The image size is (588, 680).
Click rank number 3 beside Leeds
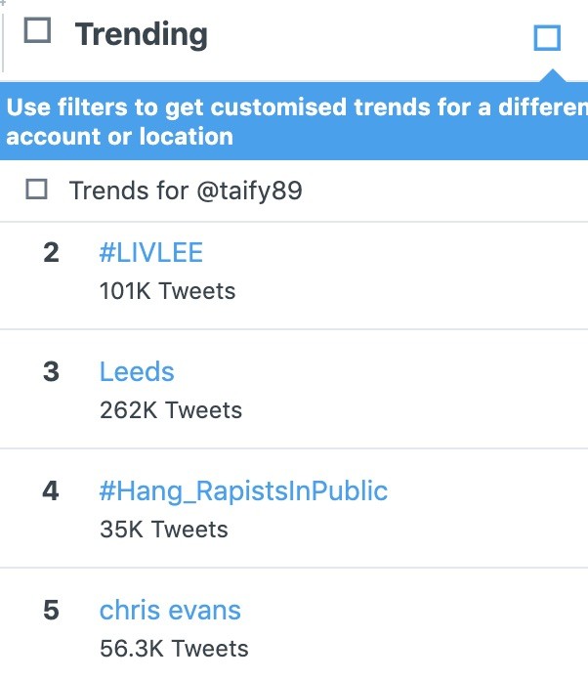pyautogui.click(x=51, y=372)
